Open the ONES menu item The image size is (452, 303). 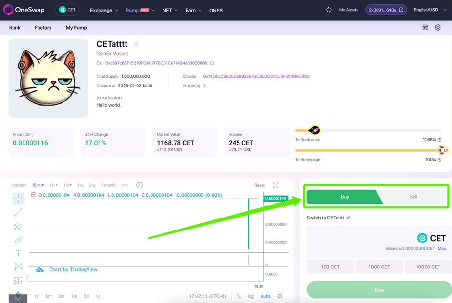pyautogui.click(x=215, y=11)
